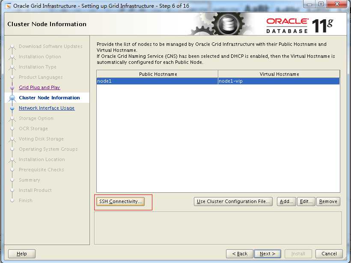This screenshot has height=263, width=351.
Task: Open the SSH Connectivity dialog
Action: point(120,201)
